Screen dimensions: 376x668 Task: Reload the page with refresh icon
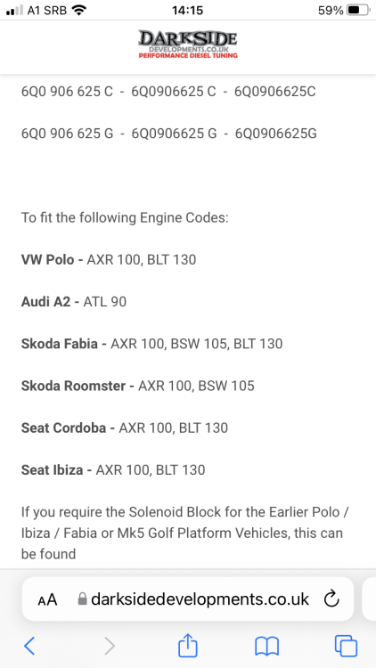(331, 599)
